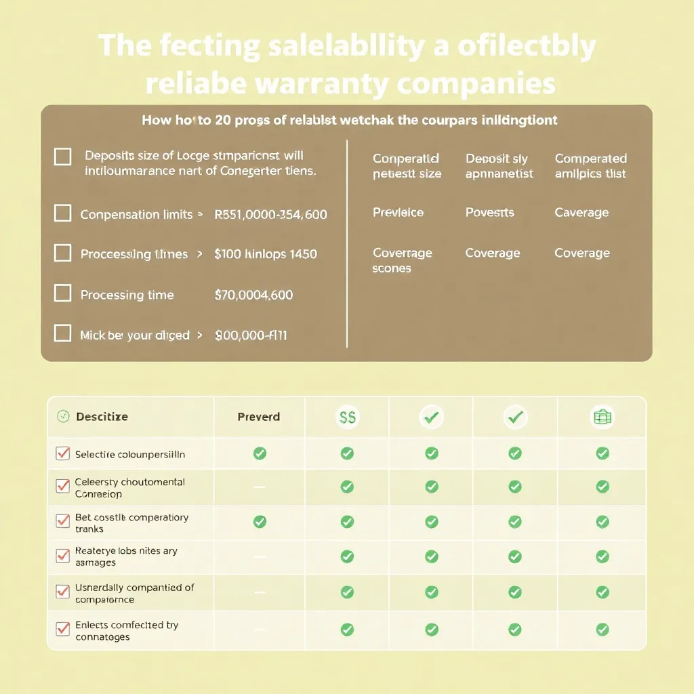Select the Descitize column header
Image resolution: width=694 pixels, height=694 pixels.
click(x=102, y=417)
